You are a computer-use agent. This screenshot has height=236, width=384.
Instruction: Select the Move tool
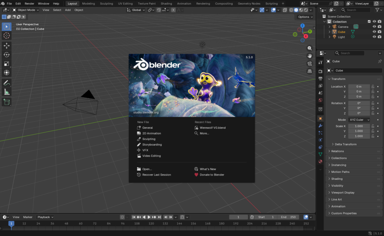(7, 45)
